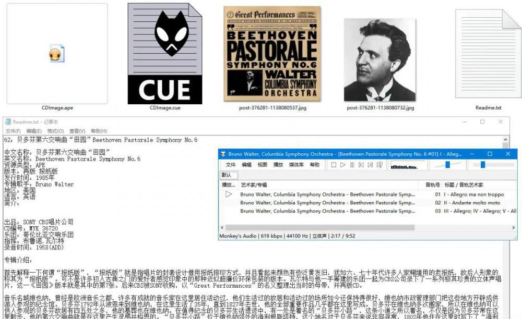Click the foobar2000 title bar app icon
This screenshot has height=319, width=522.
(224, 154)
